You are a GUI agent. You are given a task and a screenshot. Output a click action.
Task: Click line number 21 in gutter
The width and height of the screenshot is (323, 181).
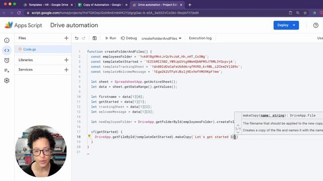click(79, 152)
